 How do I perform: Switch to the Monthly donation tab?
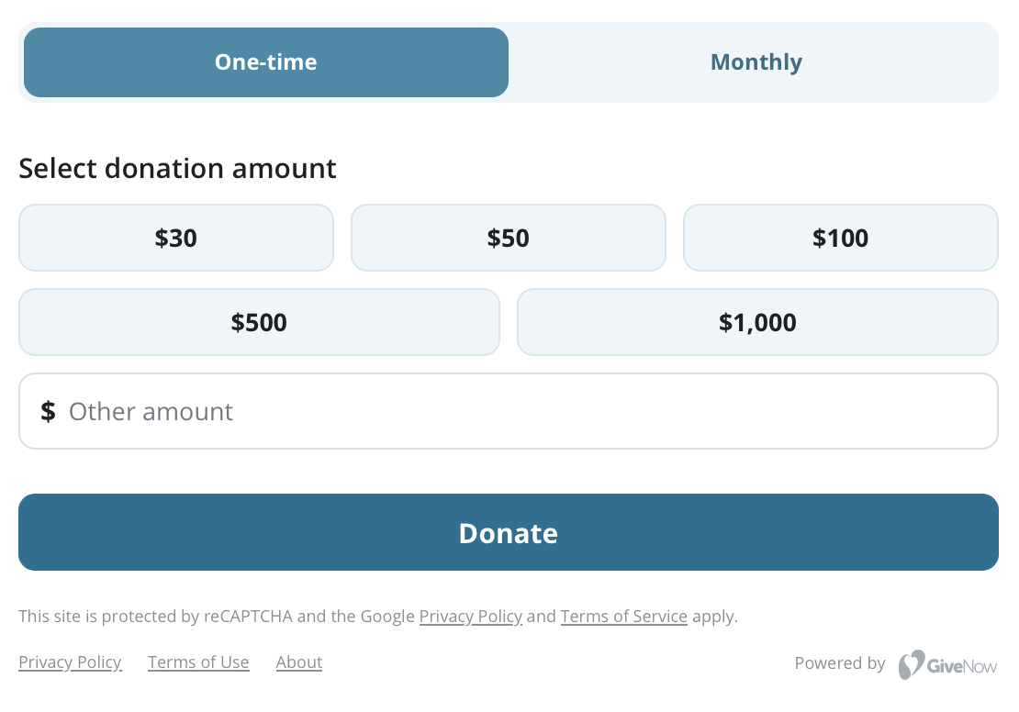click(x=756, y=61)
